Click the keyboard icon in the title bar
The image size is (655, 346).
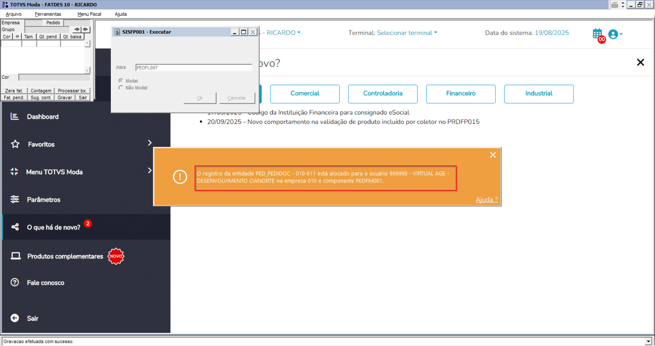click(615, 4)
